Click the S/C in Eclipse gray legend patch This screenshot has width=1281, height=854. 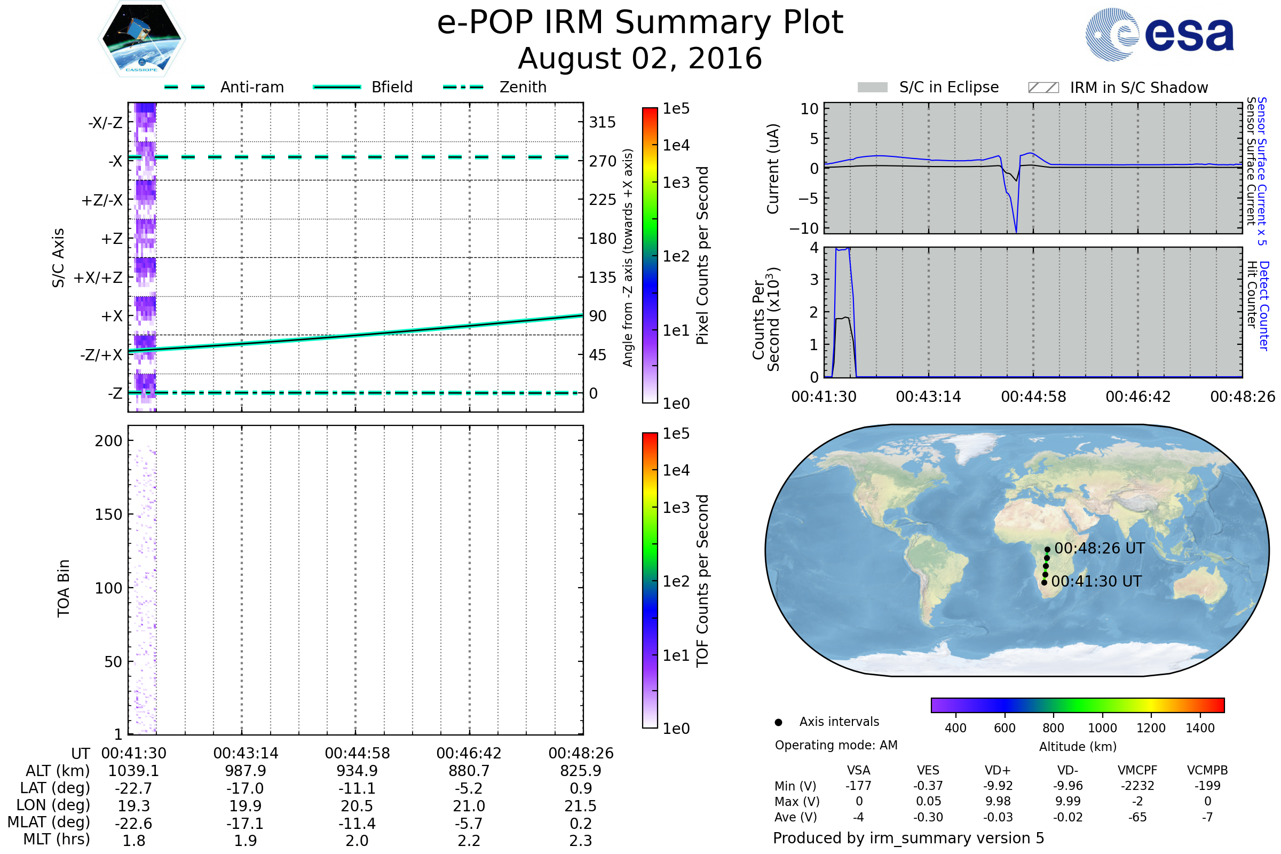pos(872,88)
